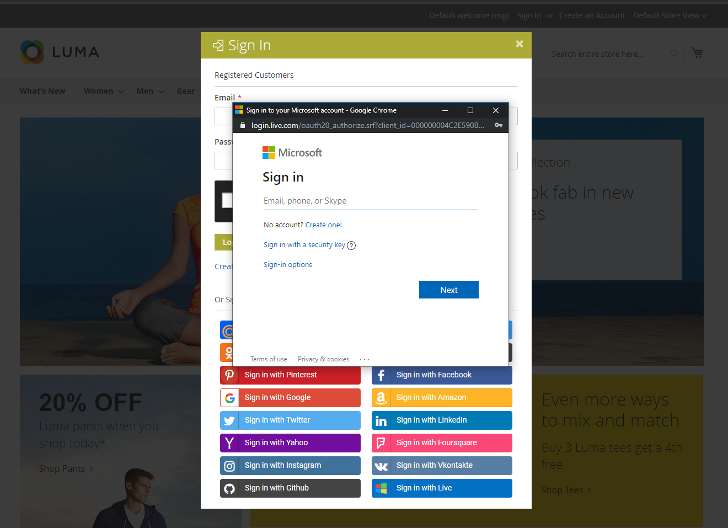This screenshot has height=528, width=728.
Task: Click the security key help question mark
Action: point(351,246)
